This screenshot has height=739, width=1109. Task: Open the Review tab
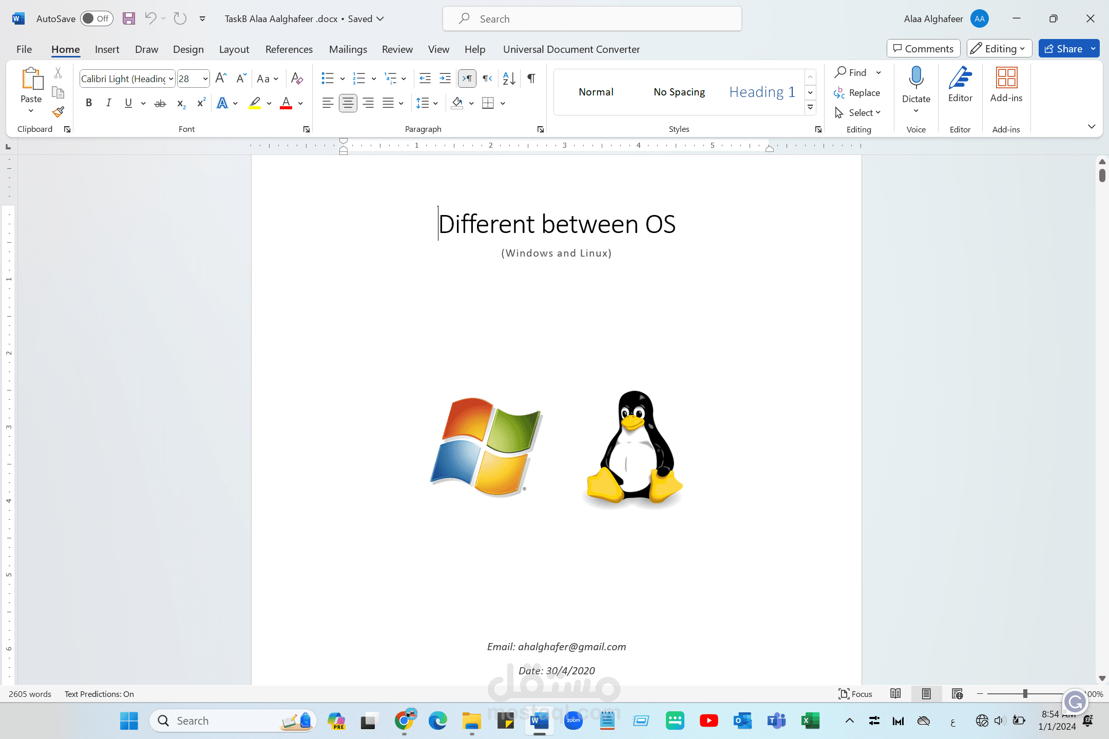(397, 49)
